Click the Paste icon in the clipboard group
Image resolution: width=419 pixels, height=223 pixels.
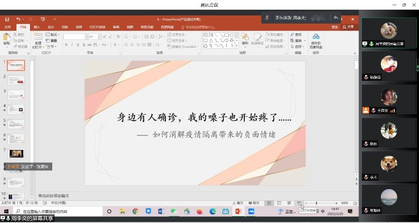click(7, 38)
